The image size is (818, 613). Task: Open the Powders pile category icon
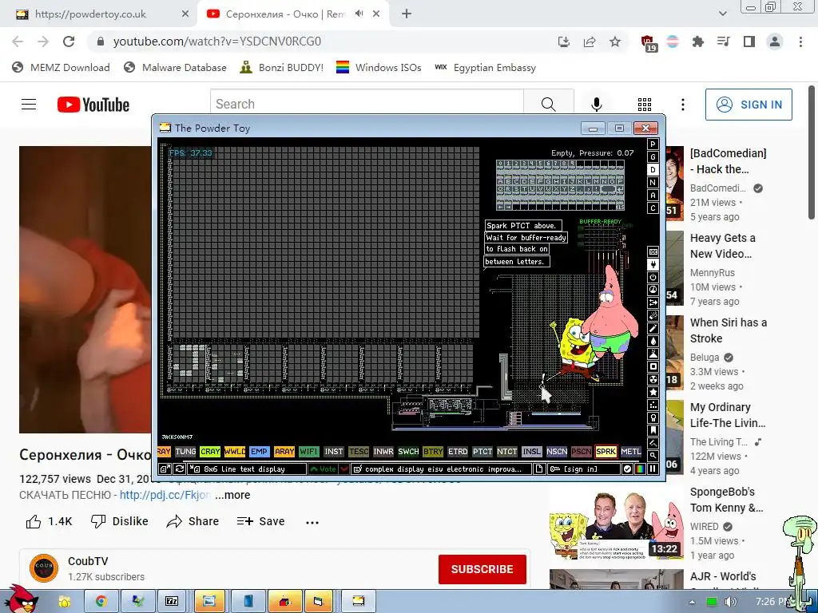coord(653,354)
